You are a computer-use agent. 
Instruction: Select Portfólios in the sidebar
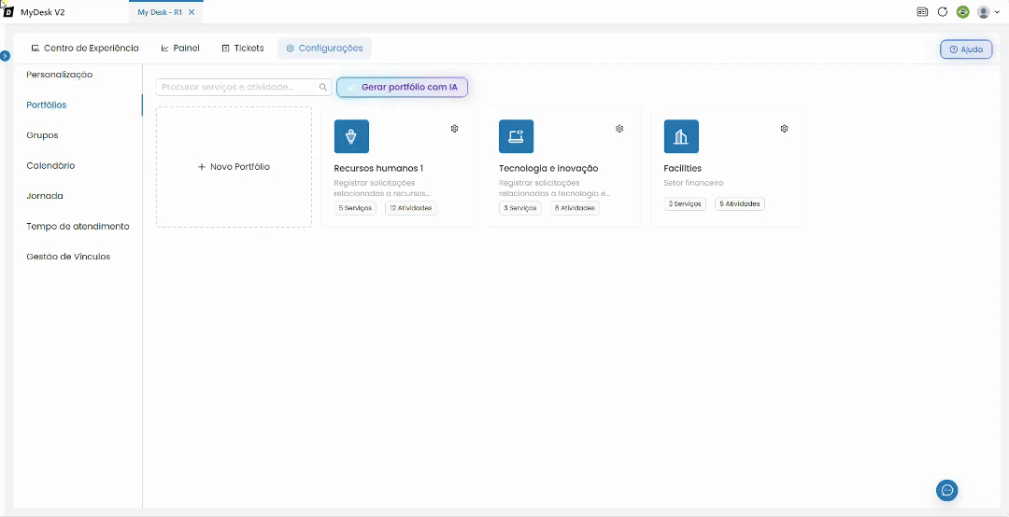click(x=47, y=105)
